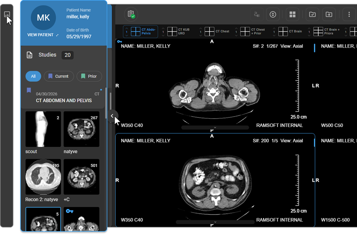Click the S#: 200 1/5 View: Axial label
357x234 pixels.
278,141
